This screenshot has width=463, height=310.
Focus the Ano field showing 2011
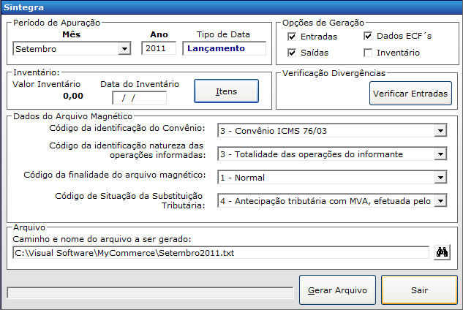(x=159, y=48)
